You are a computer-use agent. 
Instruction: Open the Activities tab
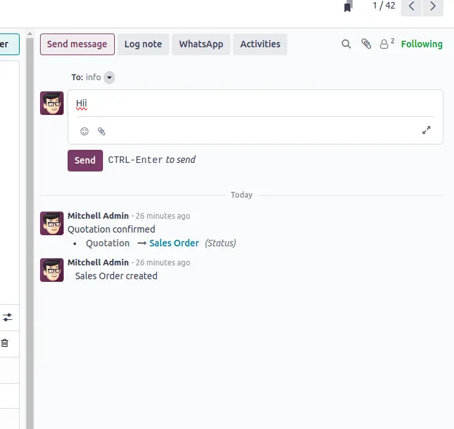pos(260,45)
